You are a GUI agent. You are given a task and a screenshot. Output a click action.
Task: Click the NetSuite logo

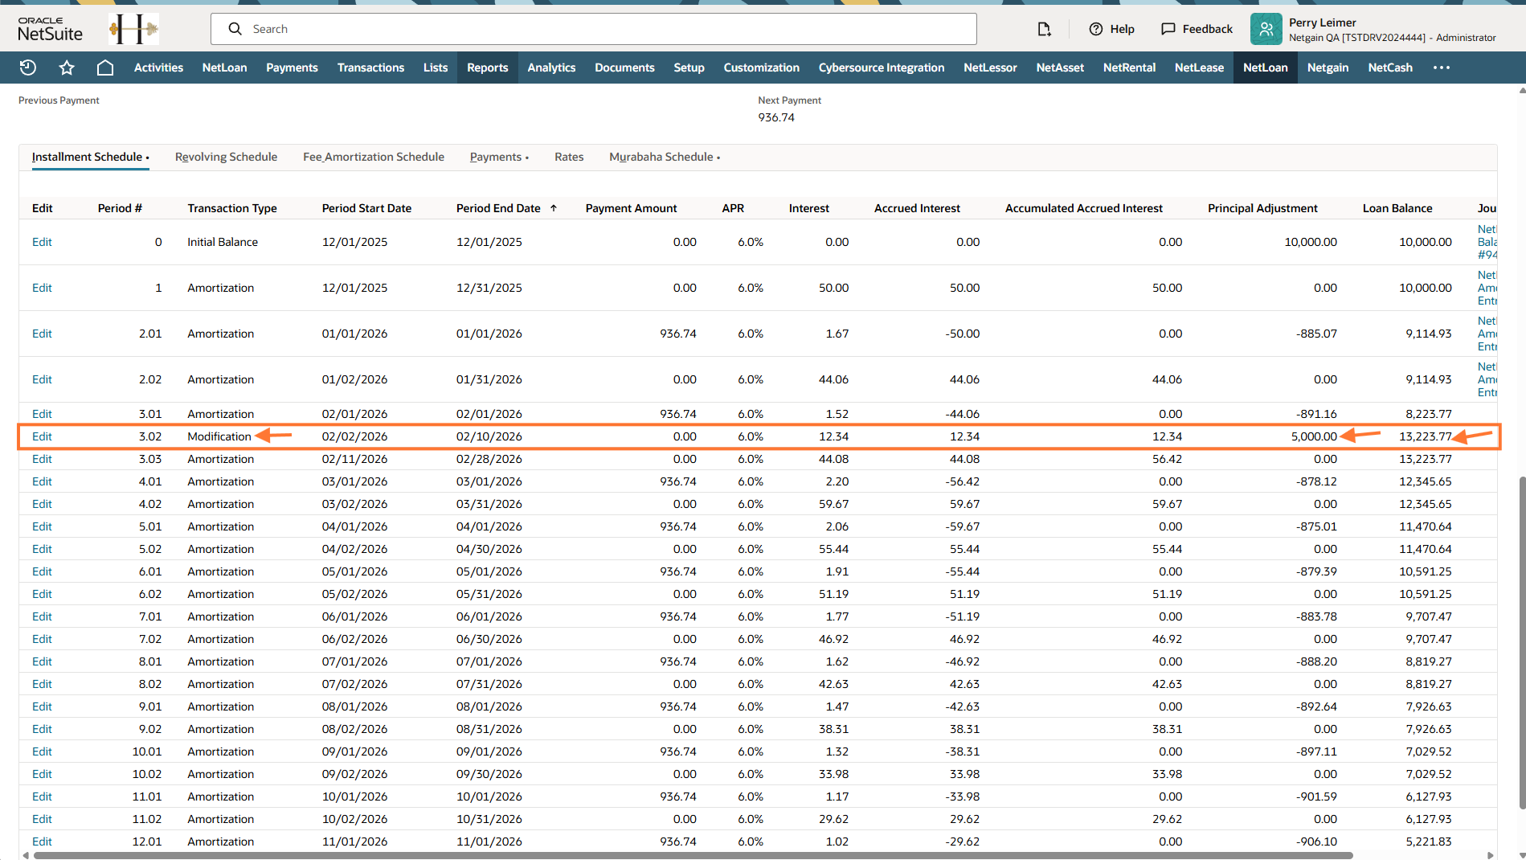point(50,29)
